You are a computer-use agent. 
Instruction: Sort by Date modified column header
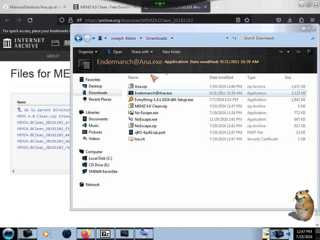pyautogui.click(x=221, y=77)
